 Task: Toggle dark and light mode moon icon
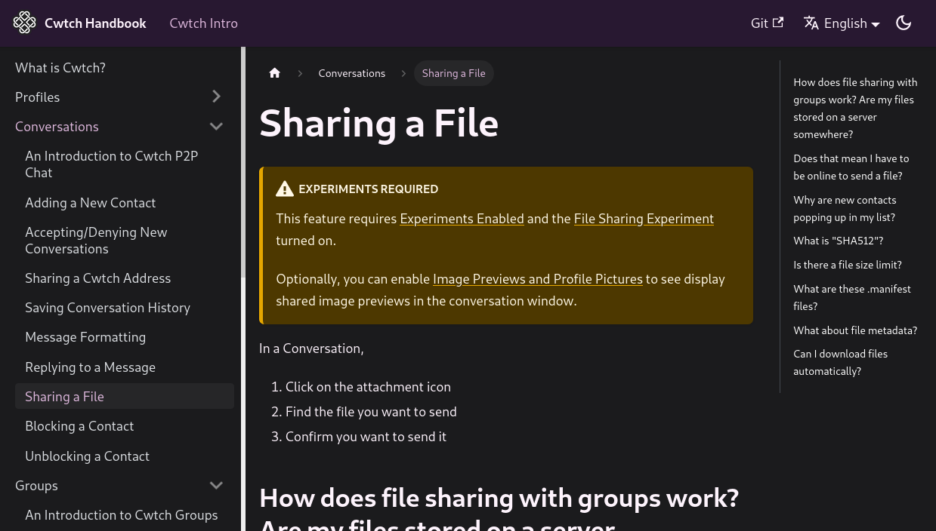tap(904, 23)
